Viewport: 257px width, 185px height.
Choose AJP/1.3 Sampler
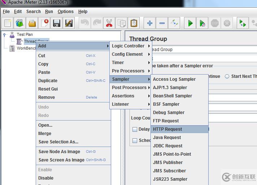(x=180, y=88)
